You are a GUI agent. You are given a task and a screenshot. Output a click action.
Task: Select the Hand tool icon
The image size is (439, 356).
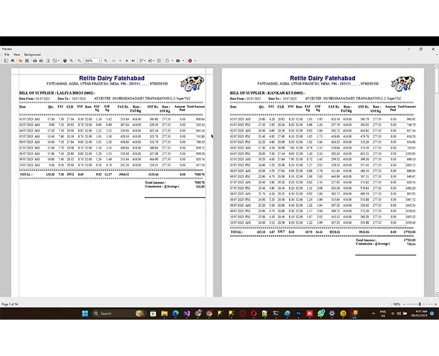pyautogui.click(x=65, y=61)
